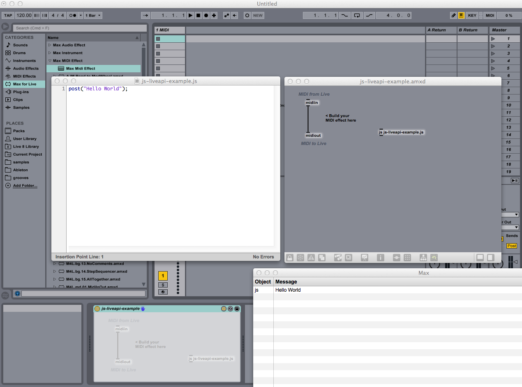
Task: Click the device Hot-Swap button
Action: coord(231,309)
